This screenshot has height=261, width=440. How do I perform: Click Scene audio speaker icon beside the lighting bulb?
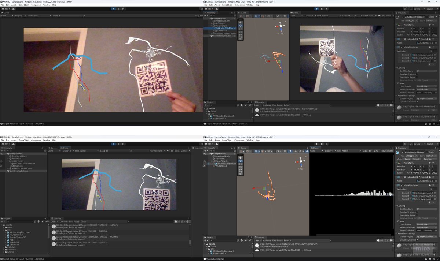tap(296, 151)
